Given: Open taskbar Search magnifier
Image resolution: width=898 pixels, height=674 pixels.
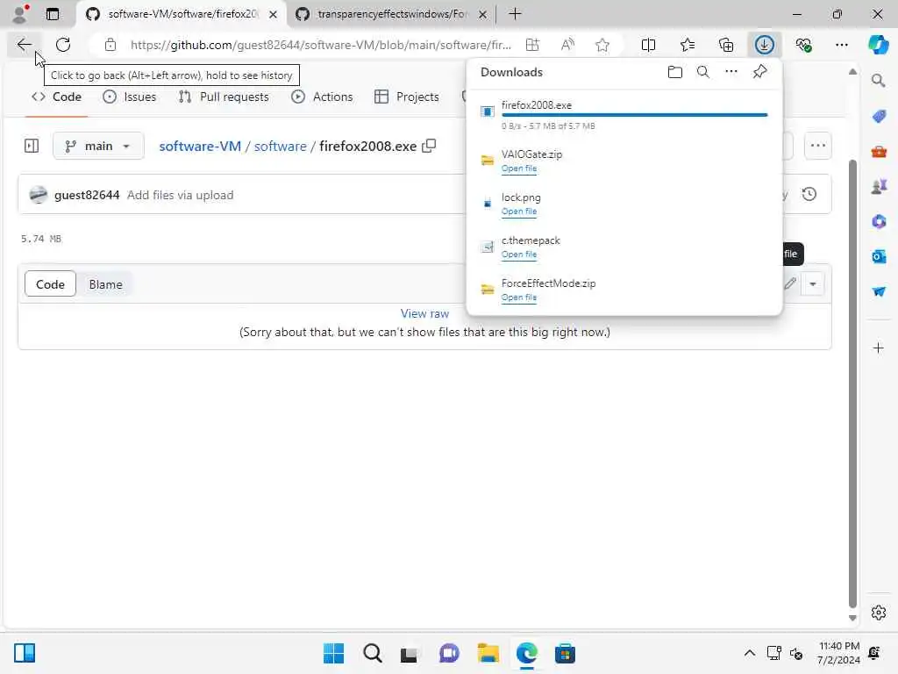Looking at the screenshot, I should 372,653.
